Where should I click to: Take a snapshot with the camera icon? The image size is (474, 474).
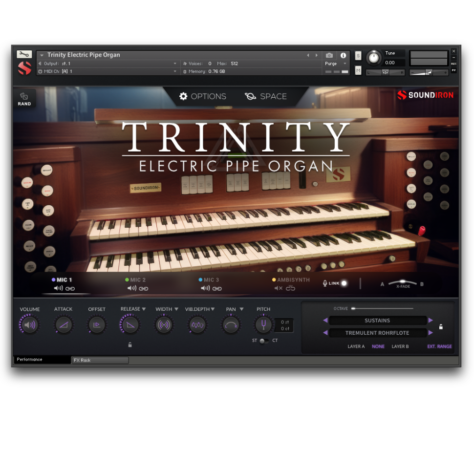click(329, 55)
